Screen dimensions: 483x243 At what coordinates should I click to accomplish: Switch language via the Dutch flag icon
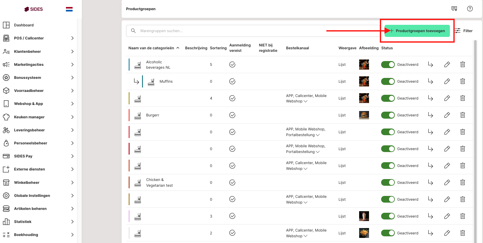click(69, 9)
